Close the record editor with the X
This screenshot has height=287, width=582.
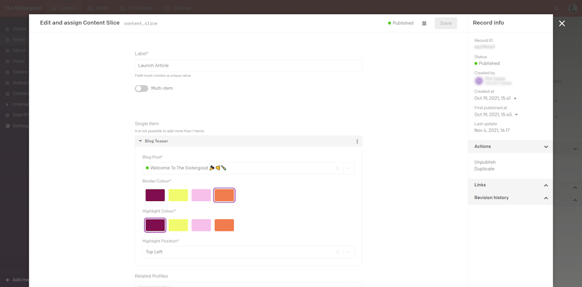click(x=562, y=23)
